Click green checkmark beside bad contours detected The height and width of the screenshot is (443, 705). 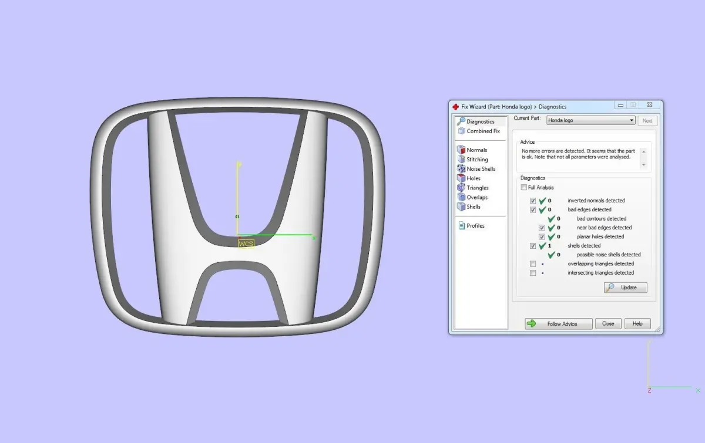tap(552, 219)
